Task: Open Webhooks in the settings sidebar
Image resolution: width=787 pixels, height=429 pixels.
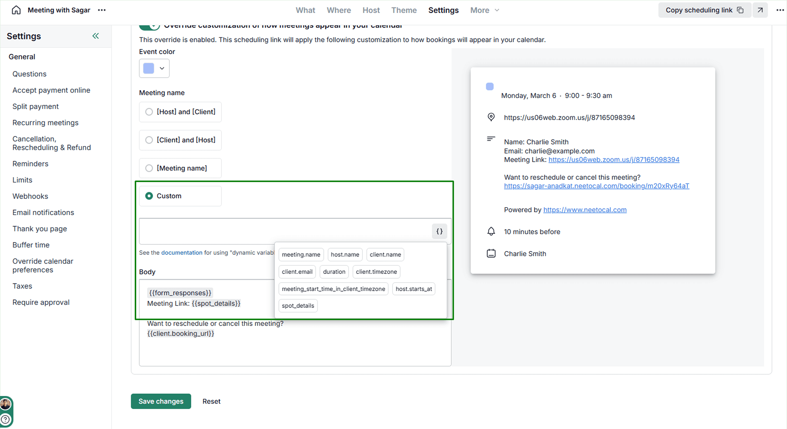Action: (30, 196)
